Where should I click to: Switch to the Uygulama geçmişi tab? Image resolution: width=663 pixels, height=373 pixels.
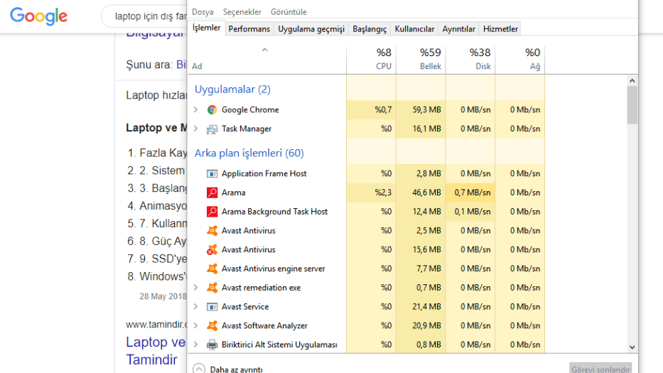click(x=311, y=28)
